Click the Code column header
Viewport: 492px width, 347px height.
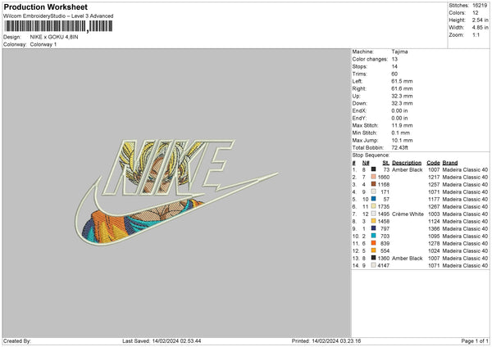click(x=433, y=163)
